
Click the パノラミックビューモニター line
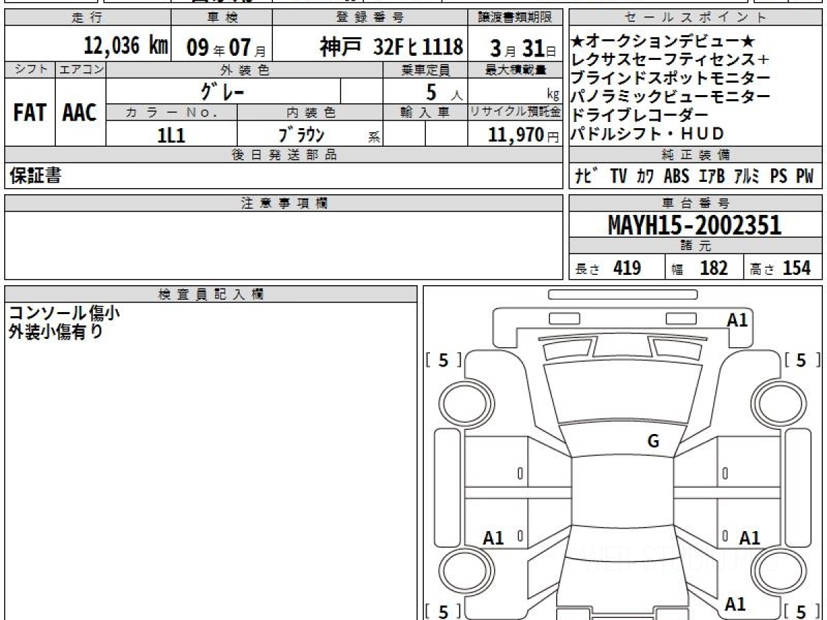[671, 97]
